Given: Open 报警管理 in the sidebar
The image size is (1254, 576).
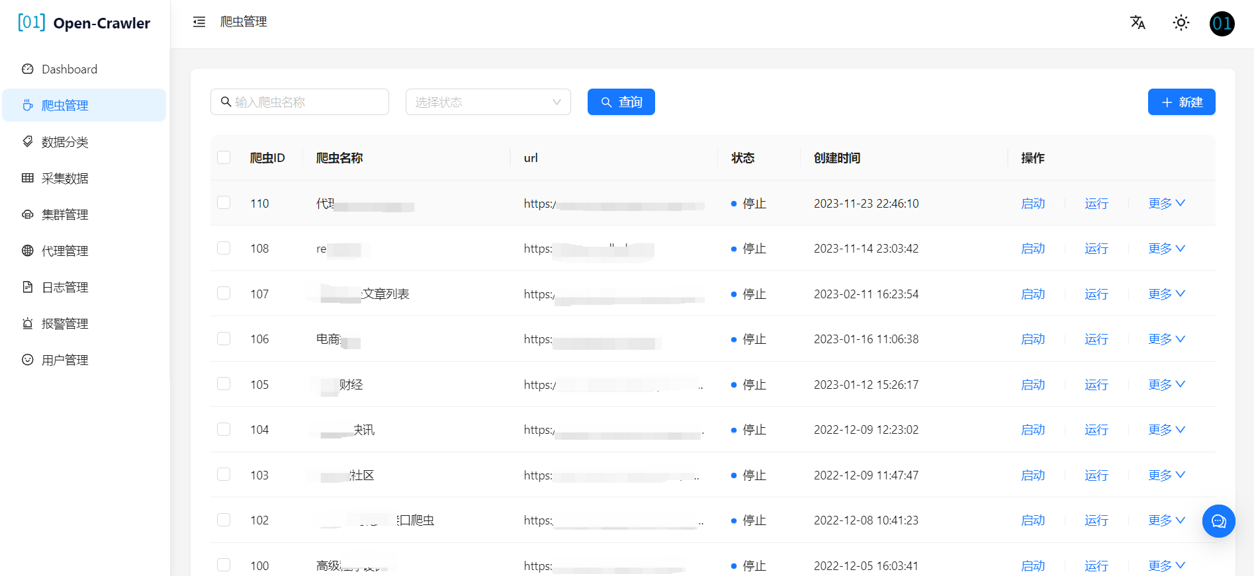Looking at the screenshot, I should 84,323.
